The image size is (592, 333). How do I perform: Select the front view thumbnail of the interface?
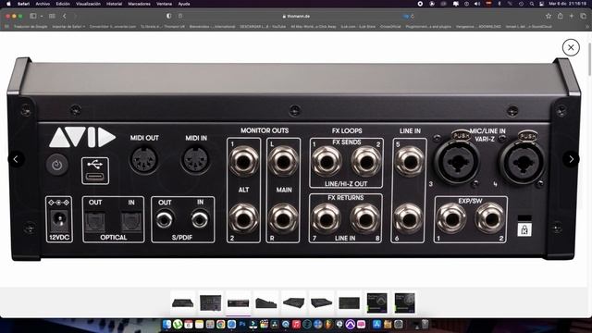coord(183,302)
